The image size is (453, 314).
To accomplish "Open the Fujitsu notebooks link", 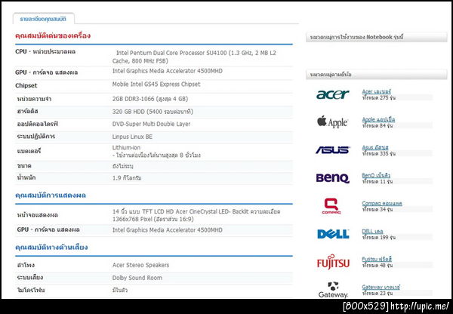I will point(377,259).
